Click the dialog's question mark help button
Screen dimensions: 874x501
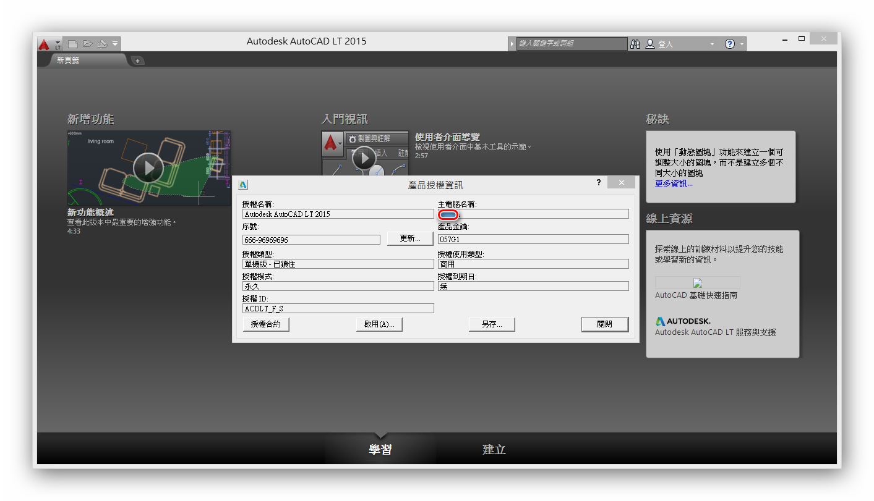[599, 183]
